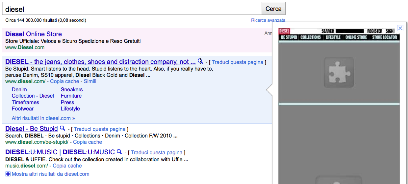Click Traduci questa pagina for the first DIESEL result

(x=238, y=62)
